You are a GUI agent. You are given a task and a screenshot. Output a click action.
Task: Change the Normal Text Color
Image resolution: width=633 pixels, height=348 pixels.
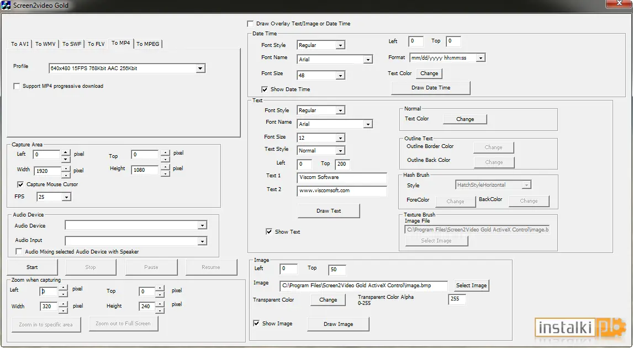[465, 119]
